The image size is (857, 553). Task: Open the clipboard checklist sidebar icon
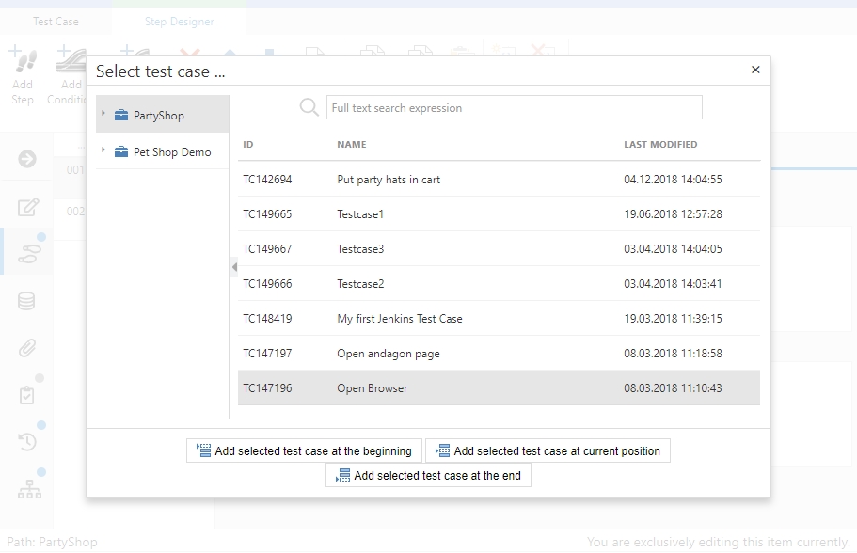point(27,394)
